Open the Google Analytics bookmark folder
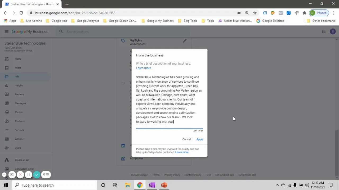 pyautogui.click(x=85, y=21)
